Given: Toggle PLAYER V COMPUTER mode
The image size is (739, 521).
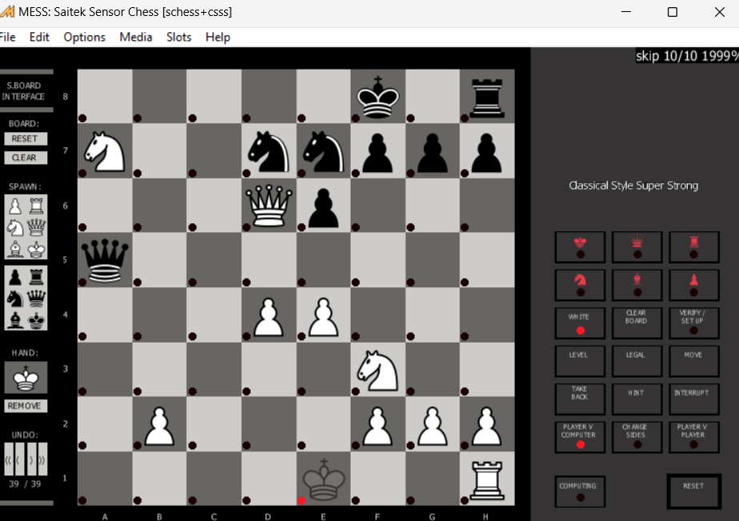Looking at the screenshot, I should click(580, 437).
